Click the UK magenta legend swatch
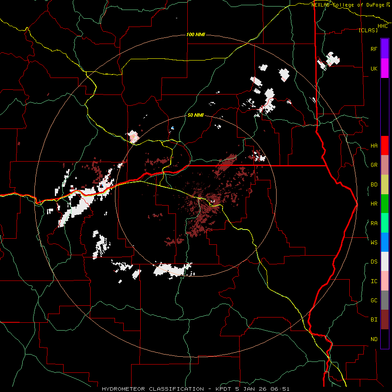The height and width of the screenshot is (392, 392). (385, 68)
